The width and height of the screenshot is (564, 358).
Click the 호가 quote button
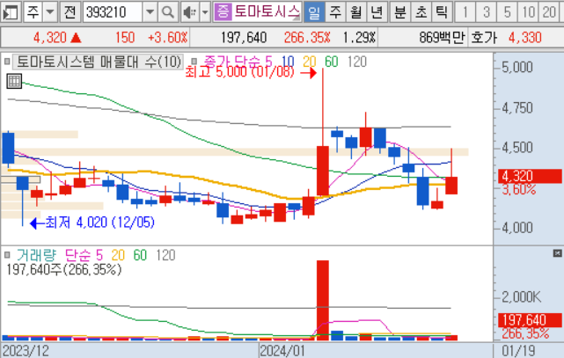point(484,37)
